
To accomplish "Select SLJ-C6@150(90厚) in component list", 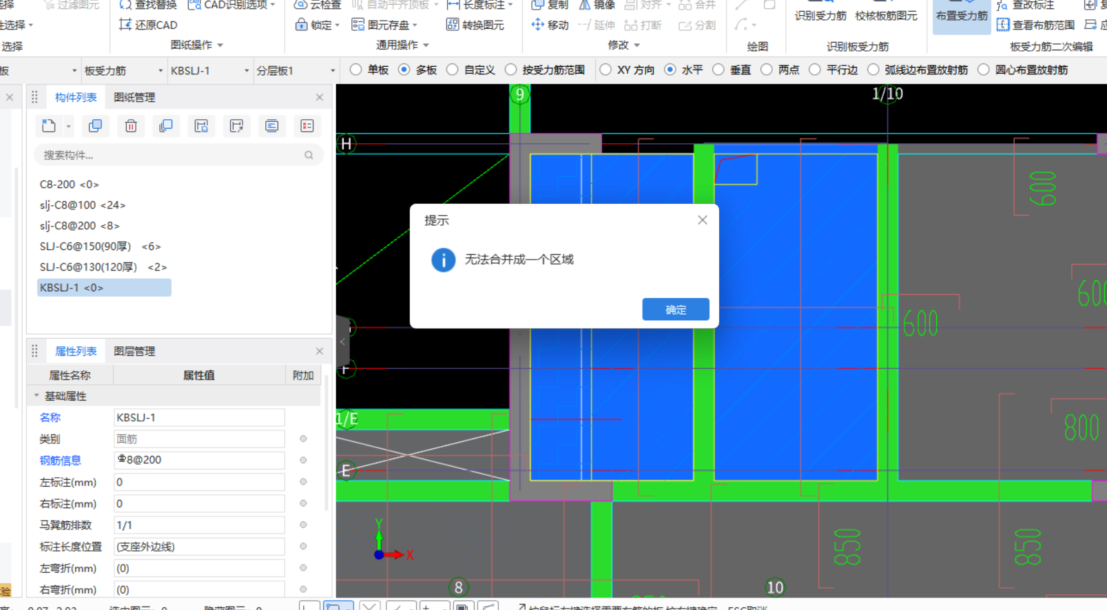I will coord(100,246).
